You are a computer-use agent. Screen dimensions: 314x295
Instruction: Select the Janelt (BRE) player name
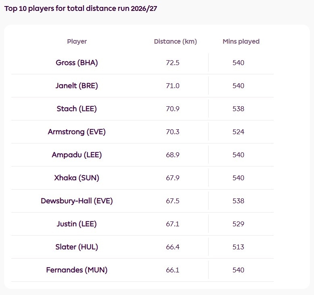77,86
